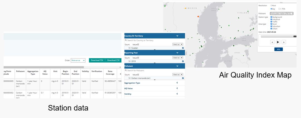This screenshot has height=118, width=301.
Task: Click the scroll-right arrow above the table
Action: 120,67
